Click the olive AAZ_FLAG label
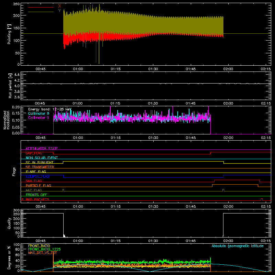The width and height of the screenshot is (275, 275). pyautogui.click(x=34, y=190)
